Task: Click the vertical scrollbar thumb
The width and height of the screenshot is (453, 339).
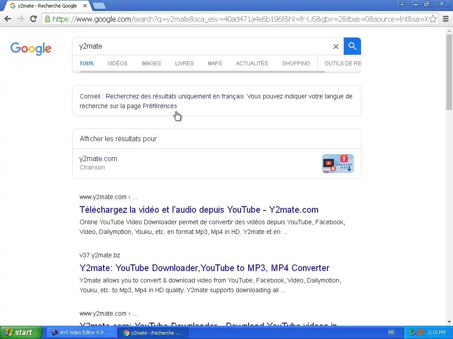Action: 449,72
